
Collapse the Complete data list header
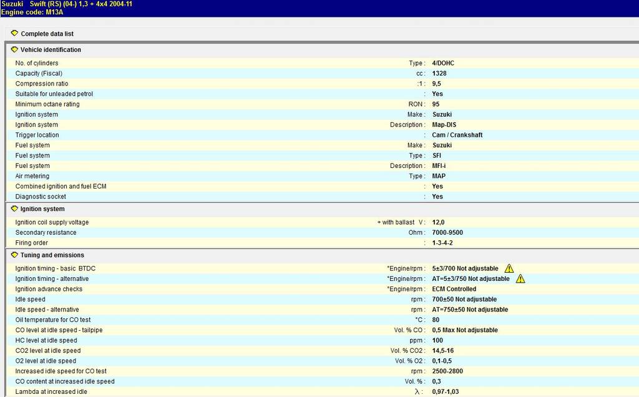pyautogui.click(x=47, y=34)
